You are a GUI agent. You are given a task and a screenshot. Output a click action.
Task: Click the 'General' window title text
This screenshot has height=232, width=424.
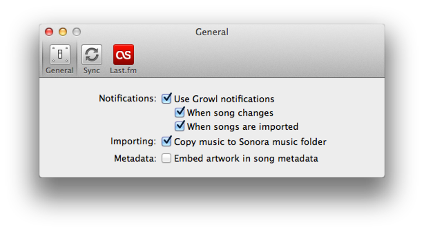tap(212, 32)
